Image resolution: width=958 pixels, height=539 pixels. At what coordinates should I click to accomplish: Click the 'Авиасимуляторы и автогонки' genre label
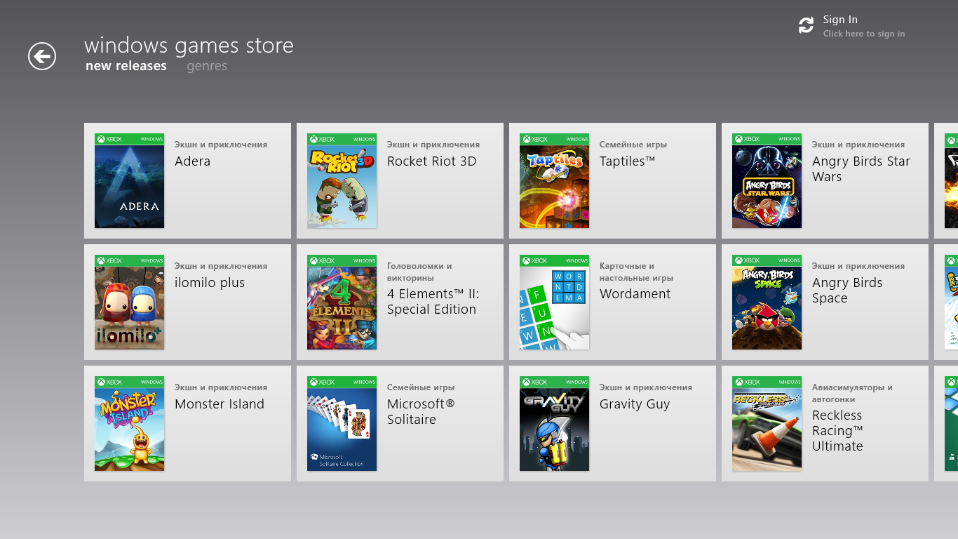coord(852,393)
